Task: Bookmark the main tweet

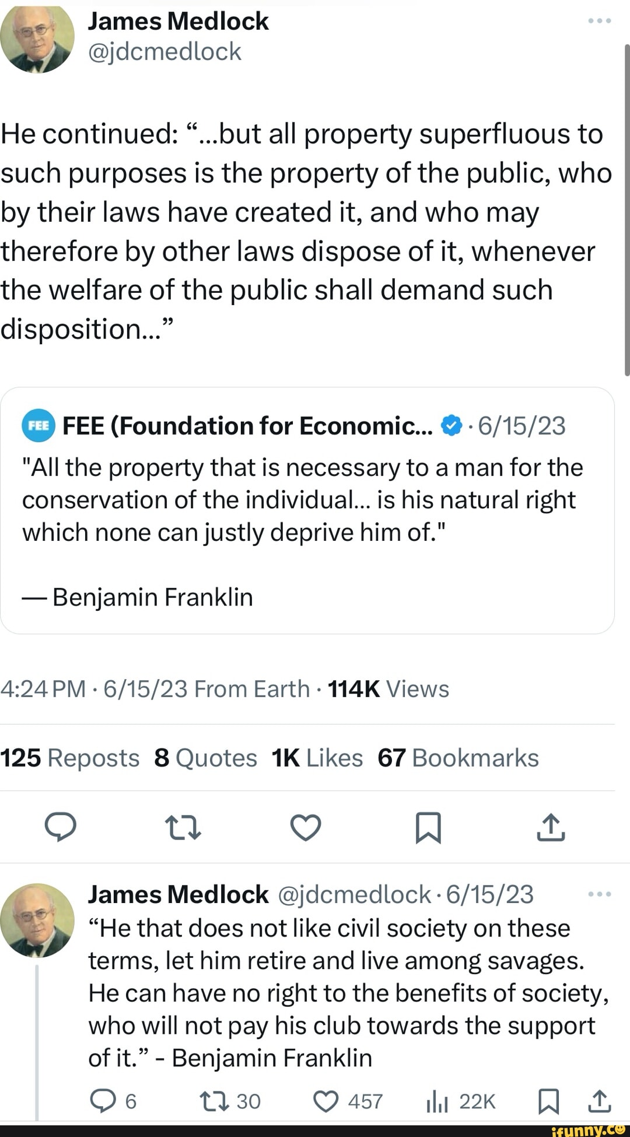Action: pyautogui.click(x=428, y=827)
